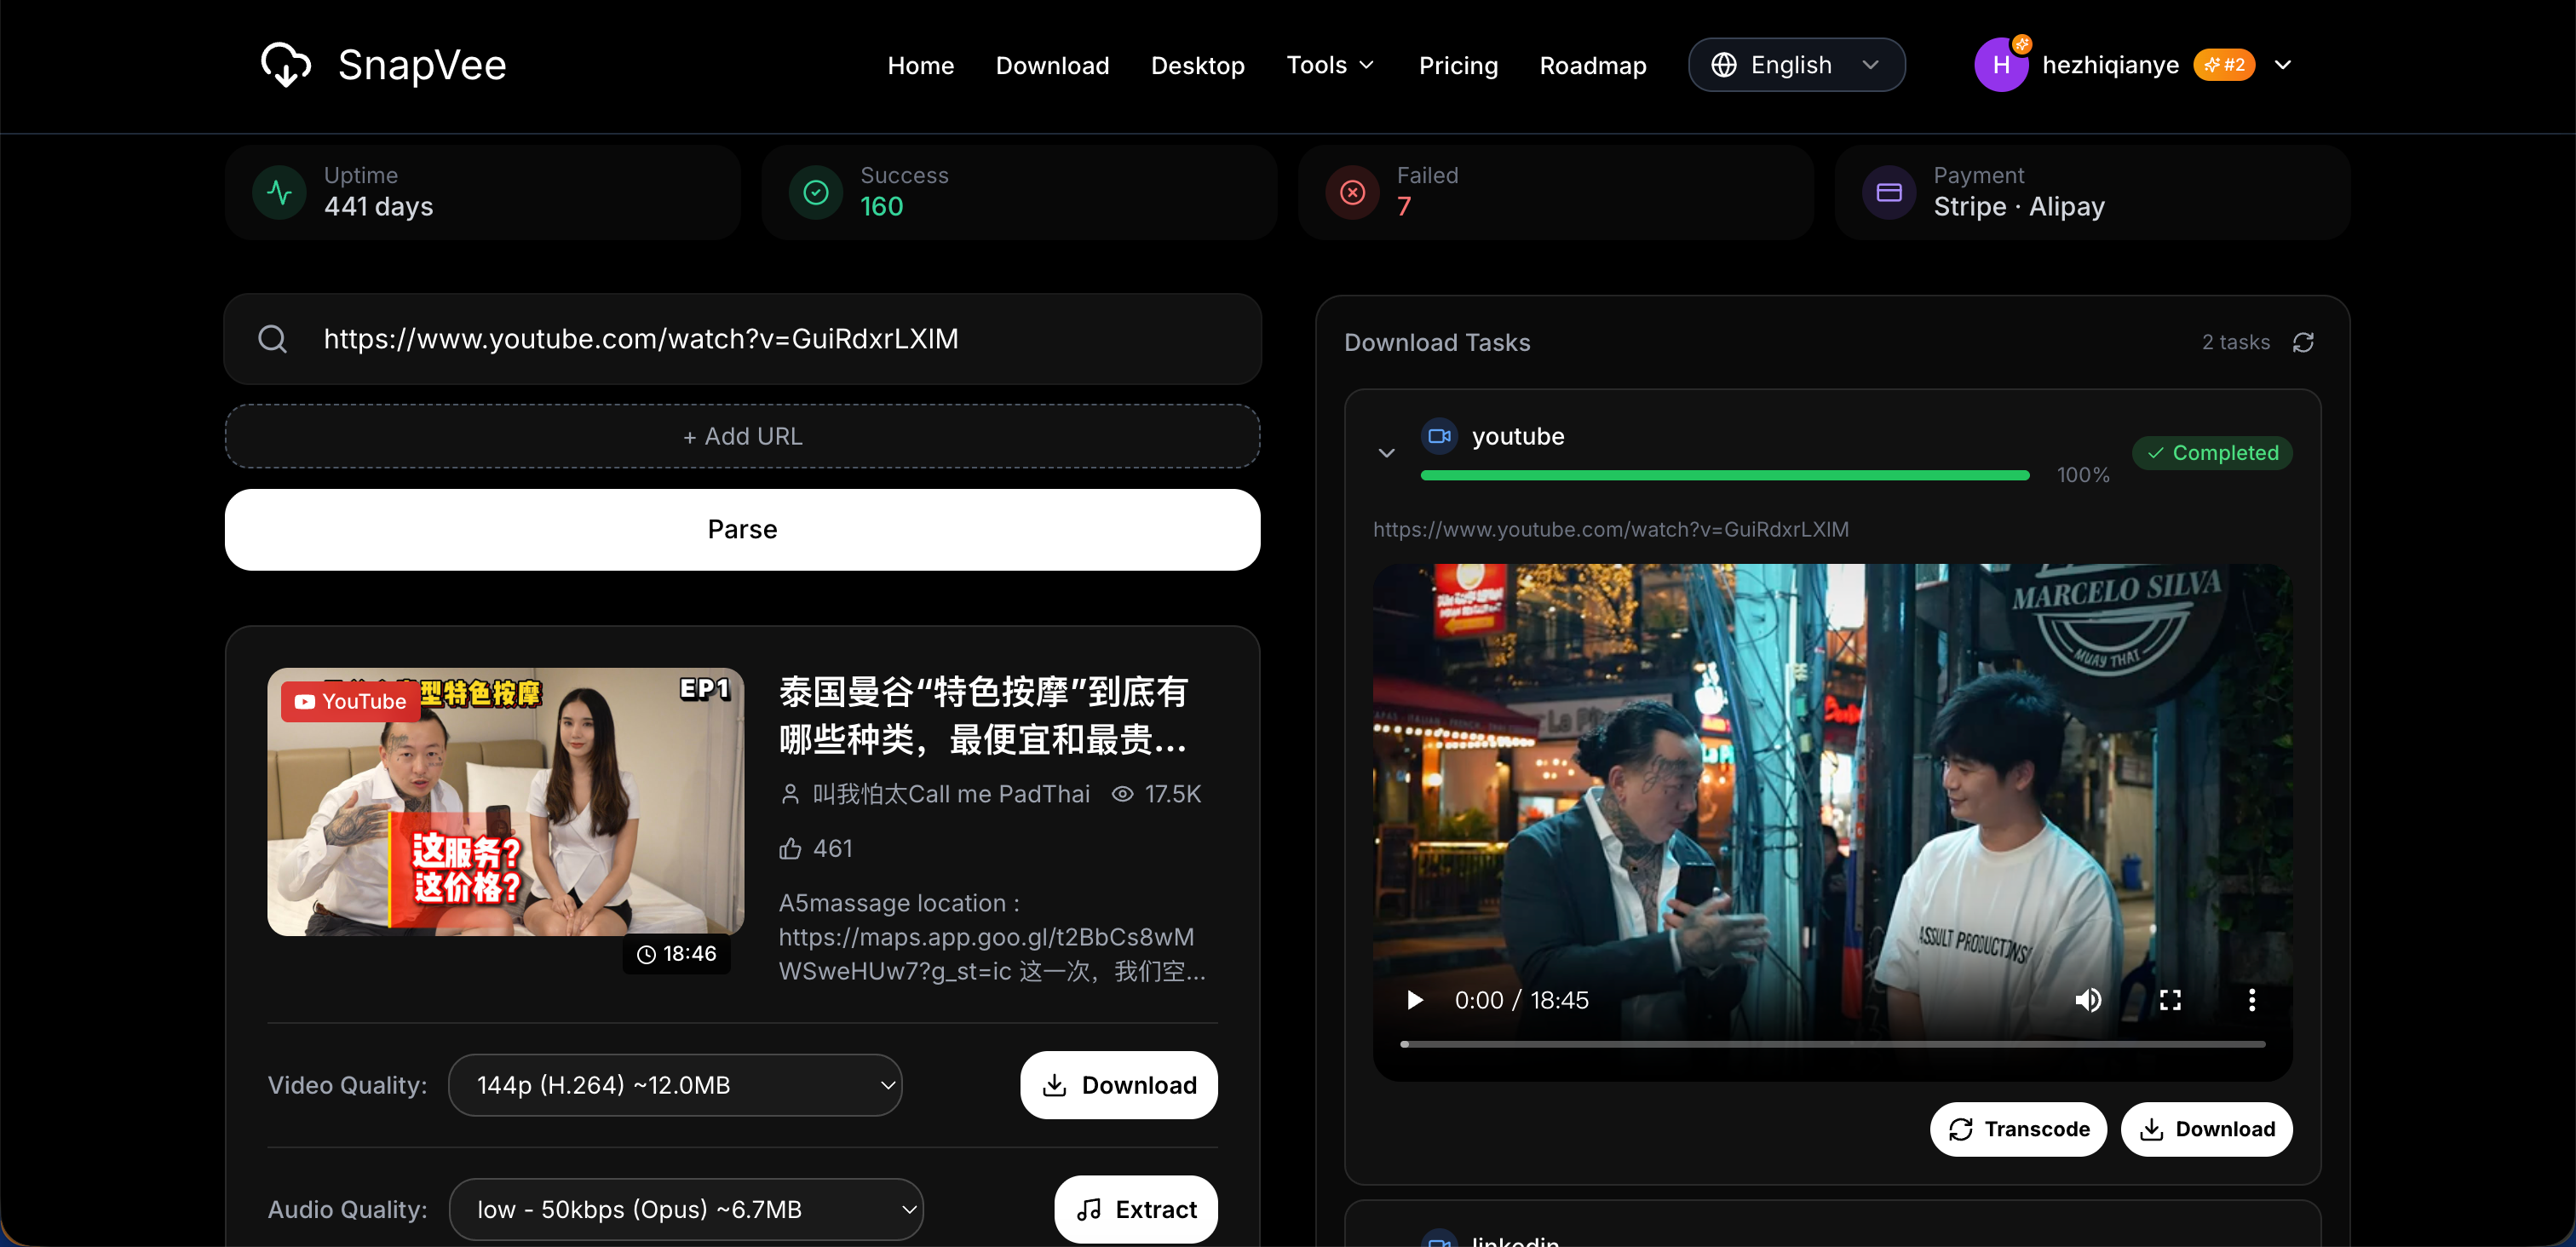The height and width of the screenshot is (1247, 2576).
Task: Open the Pricing page
Action: click(1458, 64)
